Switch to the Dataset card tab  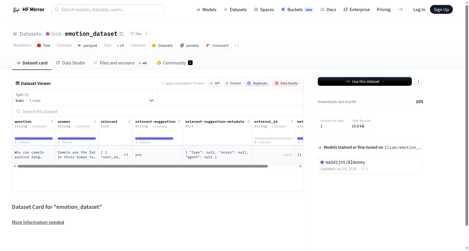(32, 63)
